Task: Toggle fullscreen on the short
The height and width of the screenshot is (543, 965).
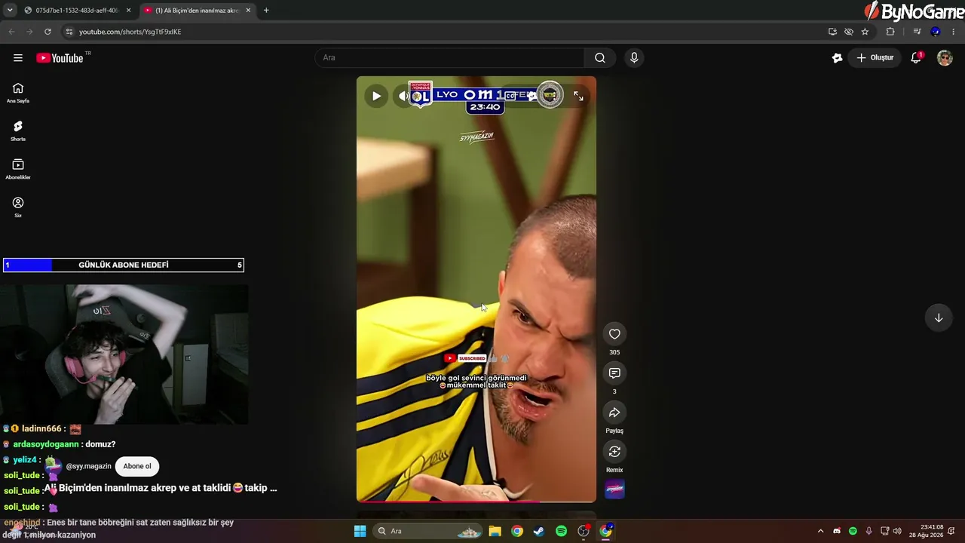Action: click(x=578, y=96)
